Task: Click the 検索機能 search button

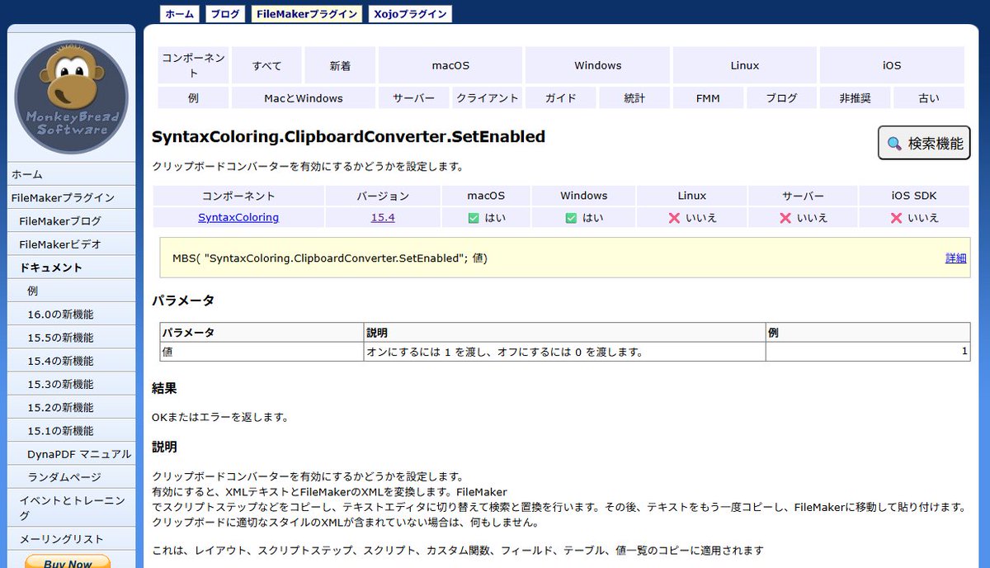Action: 924,144
